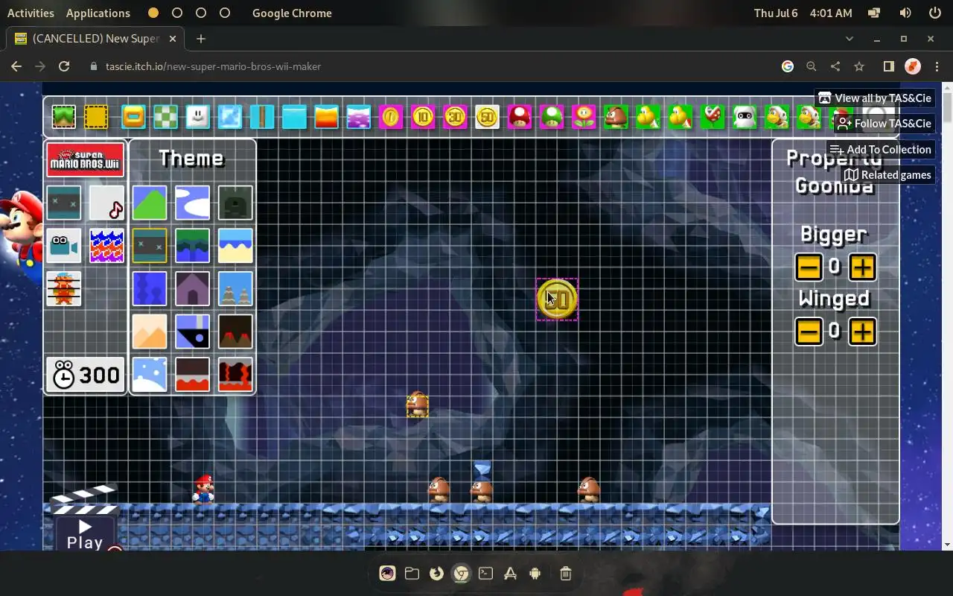Choose the 10 coin item in palette
953x596 pixels.
pyautogui.click(x=423, y=117)
